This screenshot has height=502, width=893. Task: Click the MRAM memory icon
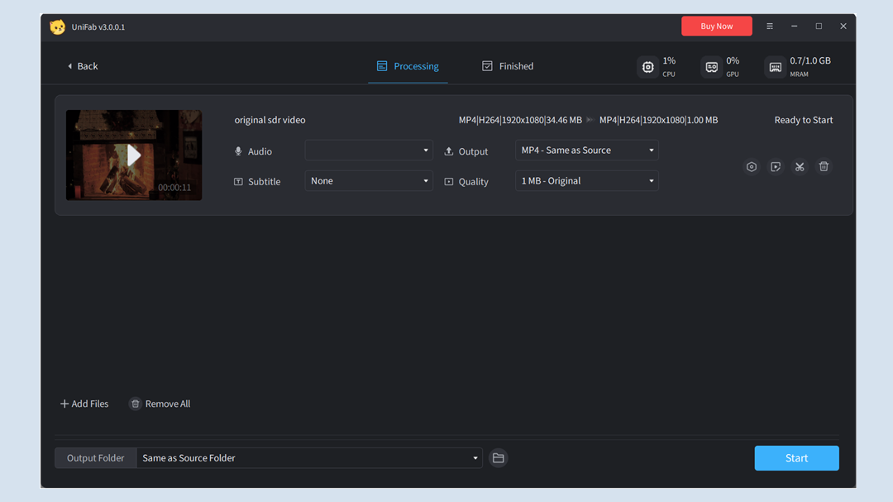[775, 67]
